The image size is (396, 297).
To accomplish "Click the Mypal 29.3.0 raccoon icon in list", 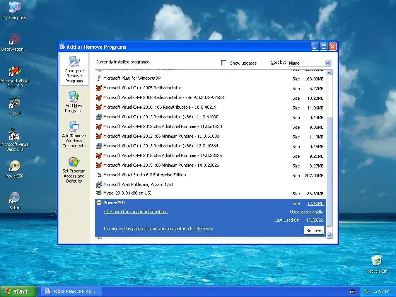I will click(99, 193).
